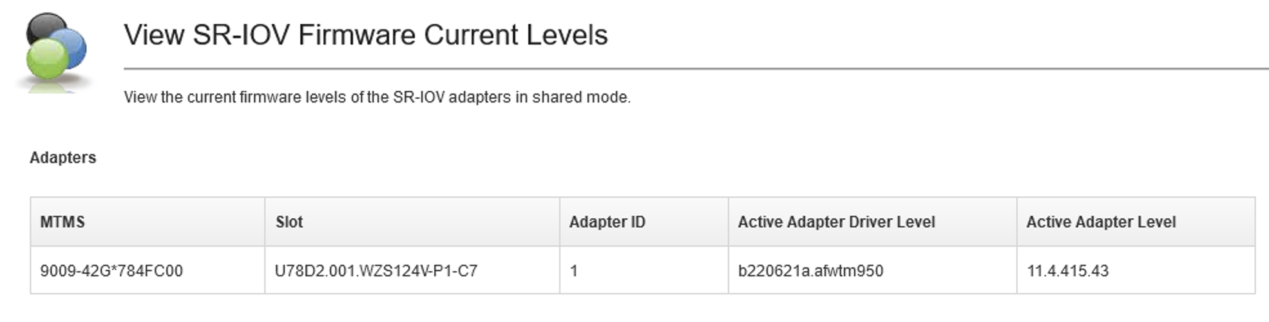Screen dimensions: 1269x322
Task: Select driver level b220621a.afwtm950
Action: tap(810, 270)
